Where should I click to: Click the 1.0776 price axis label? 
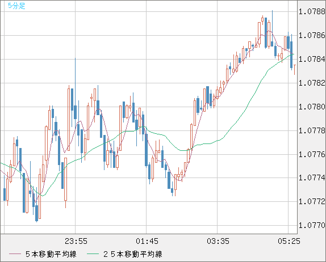[312, 154]
